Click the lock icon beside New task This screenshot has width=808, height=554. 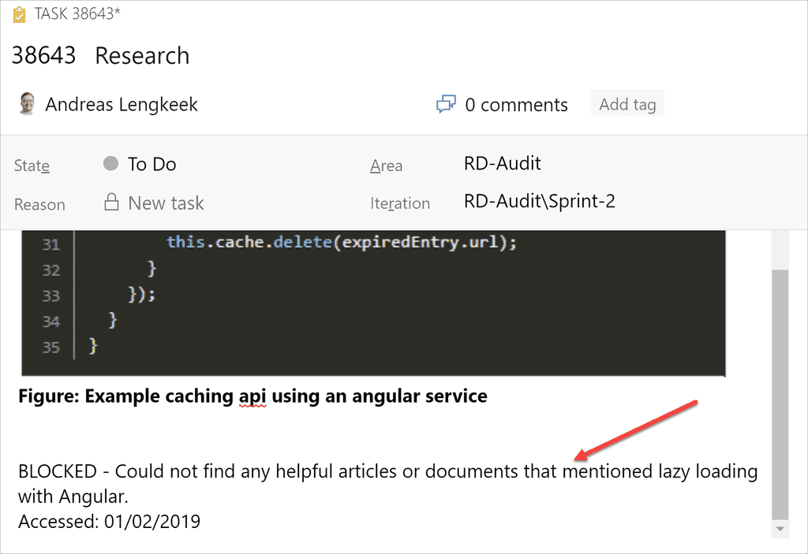click(x=111, y=203)
